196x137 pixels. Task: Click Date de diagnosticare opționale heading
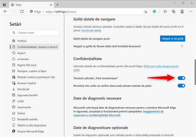[x=101, y=128]
